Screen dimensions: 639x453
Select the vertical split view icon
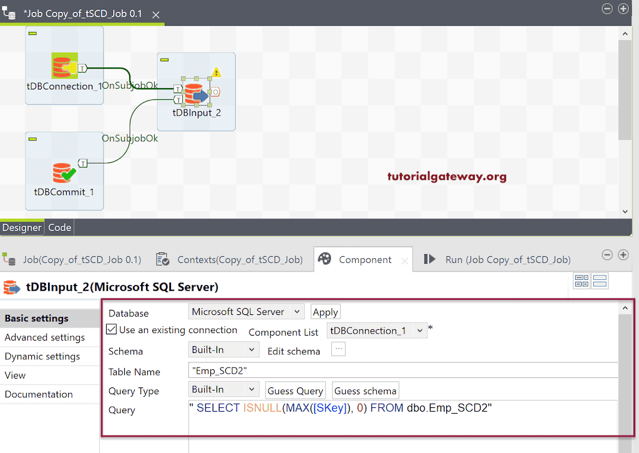pyautogui.click(x=581, y=281)
